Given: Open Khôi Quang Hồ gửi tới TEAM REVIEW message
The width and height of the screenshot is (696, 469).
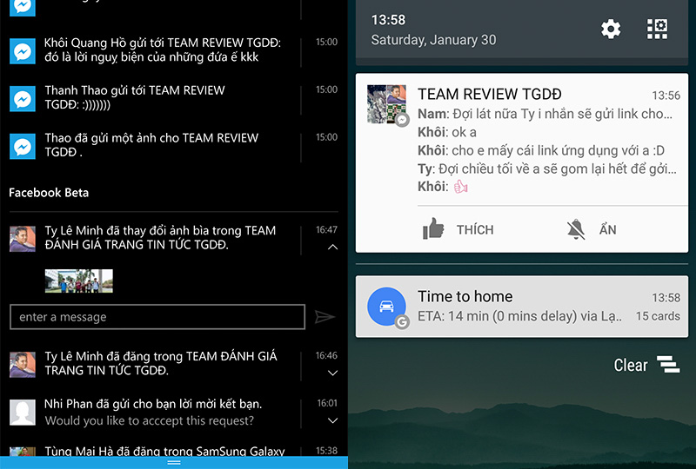Looking at the screenshot, I should coord(163,50).
